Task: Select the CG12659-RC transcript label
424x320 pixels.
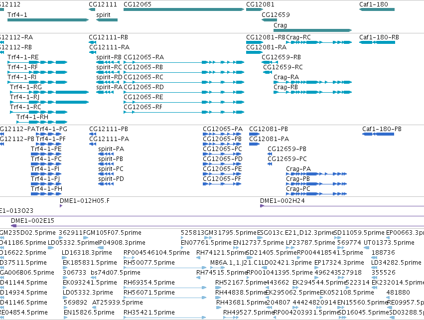Action: [x=283, y=67]
